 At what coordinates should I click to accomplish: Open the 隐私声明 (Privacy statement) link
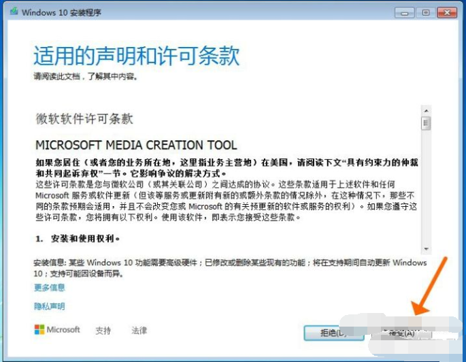50,306
